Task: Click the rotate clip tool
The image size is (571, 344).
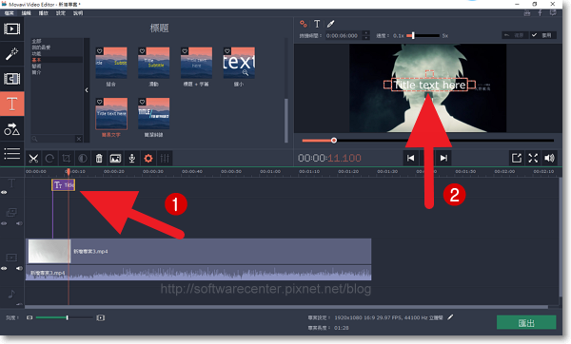Action: pyautogui.click(x=49, y=159)
